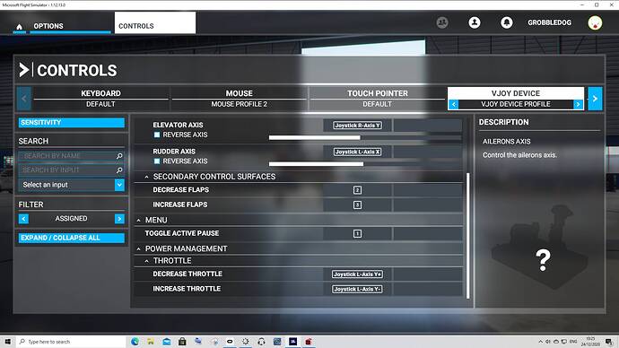Viewport: 619px width, 348px height.
Task: Click the Rudder Axis Joystick L-Axis X binding
Action: coord(357,152)
